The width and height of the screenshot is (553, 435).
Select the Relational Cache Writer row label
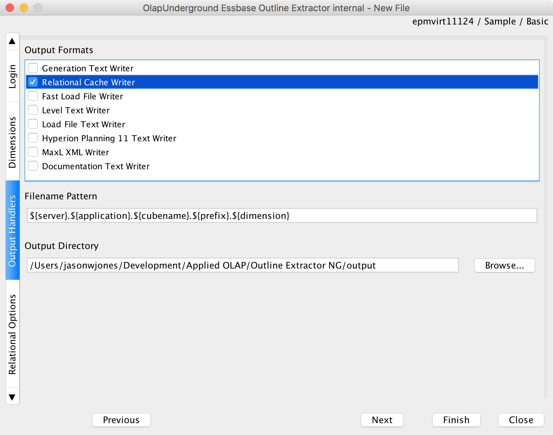pyautogui.click(x=89, y=82)
